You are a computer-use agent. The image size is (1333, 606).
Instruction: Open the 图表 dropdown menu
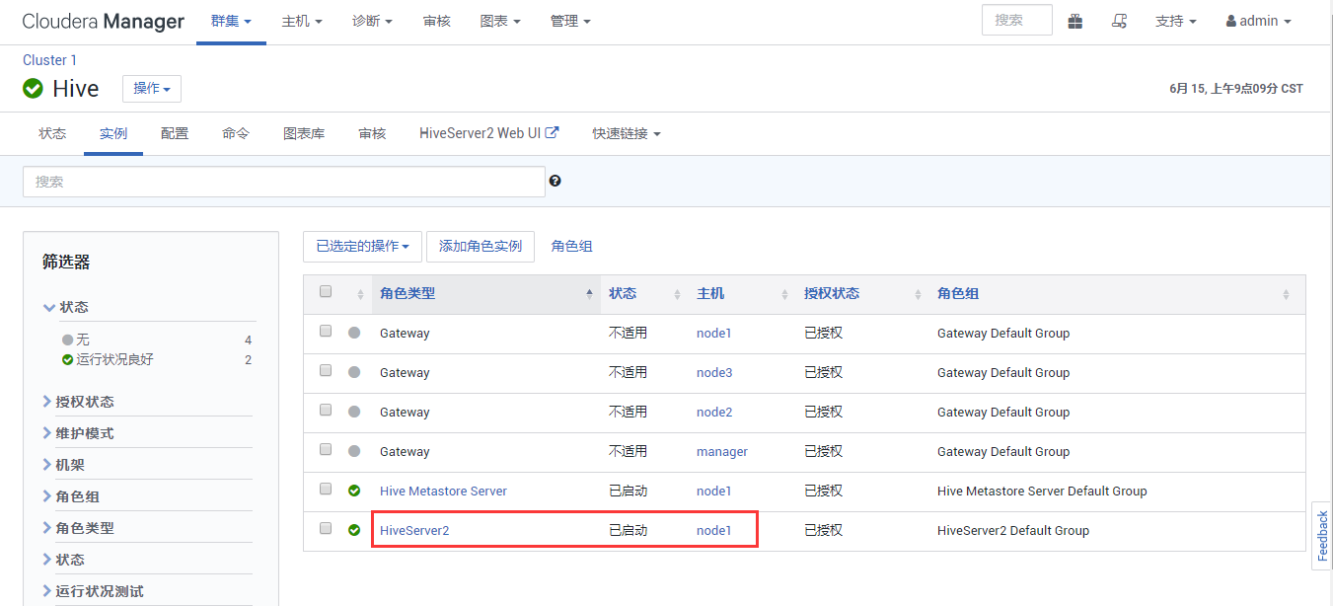(x=500, y=21)
